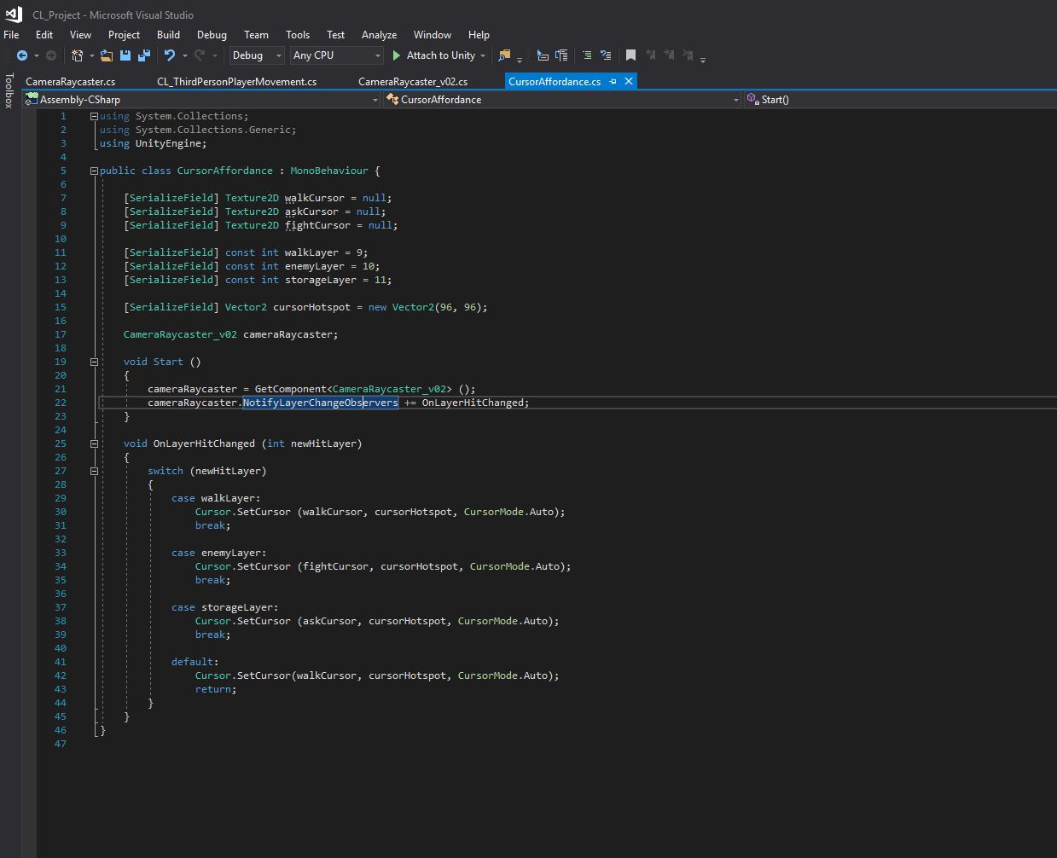Close the CursorAffordance.cs tab

629,81
